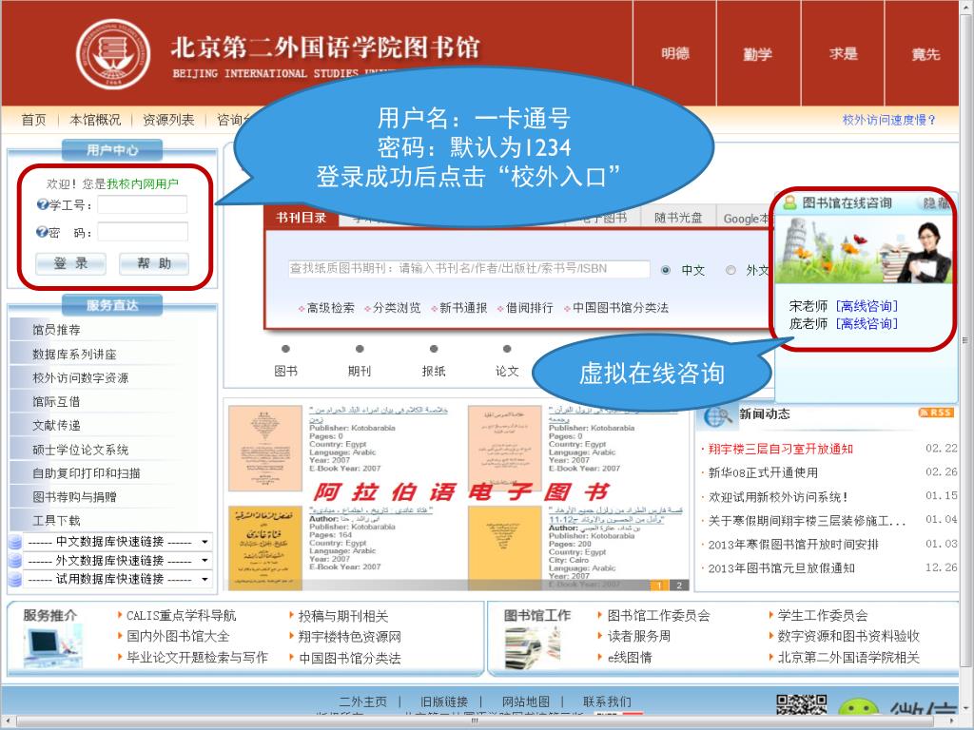Select the 期刊 resource type dot
This screenshot has height=730, width=974.
click(360, 349)
